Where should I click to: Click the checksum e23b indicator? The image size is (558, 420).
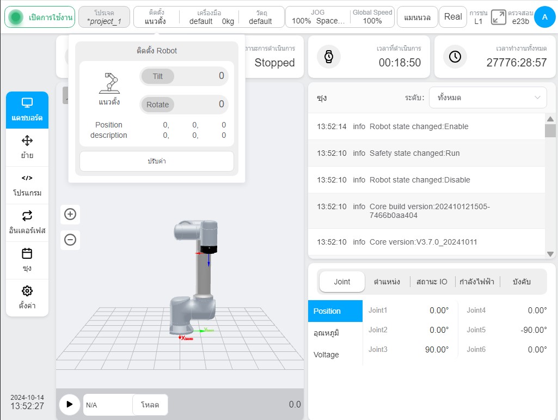[x=520, y=17]
